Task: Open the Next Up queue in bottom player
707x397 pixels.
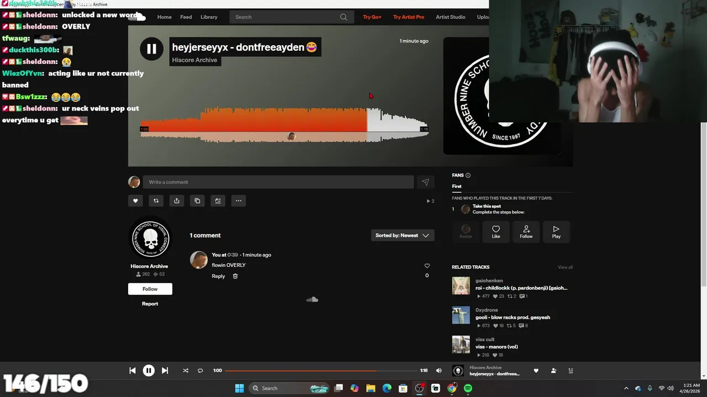Action: (x=571, y=371)
